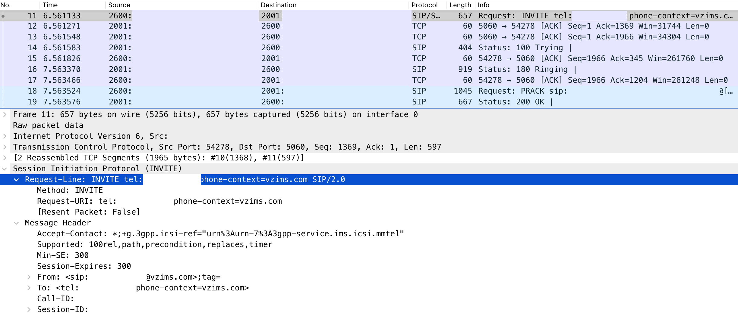Select the Min-SE: 300 header
Screen dimensions: 738x316
click(x=369, y=256)
